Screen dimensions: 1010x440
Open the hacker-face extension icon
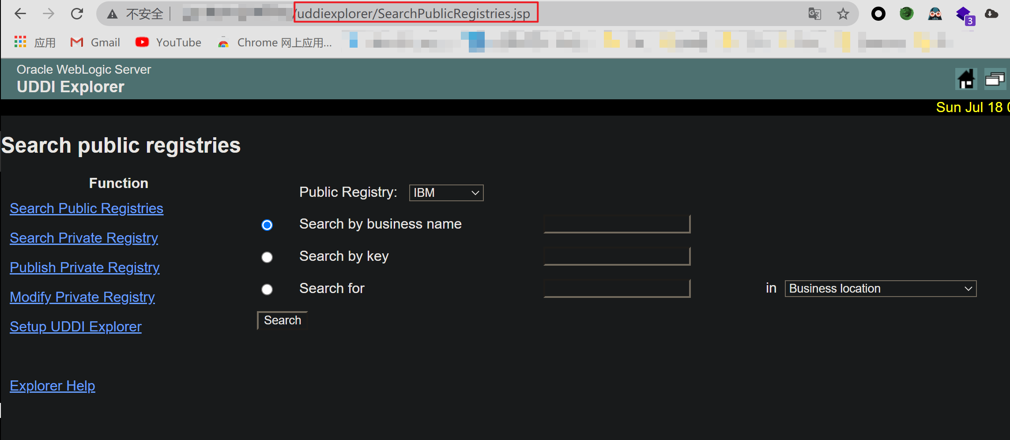click(x=935, y=14)
